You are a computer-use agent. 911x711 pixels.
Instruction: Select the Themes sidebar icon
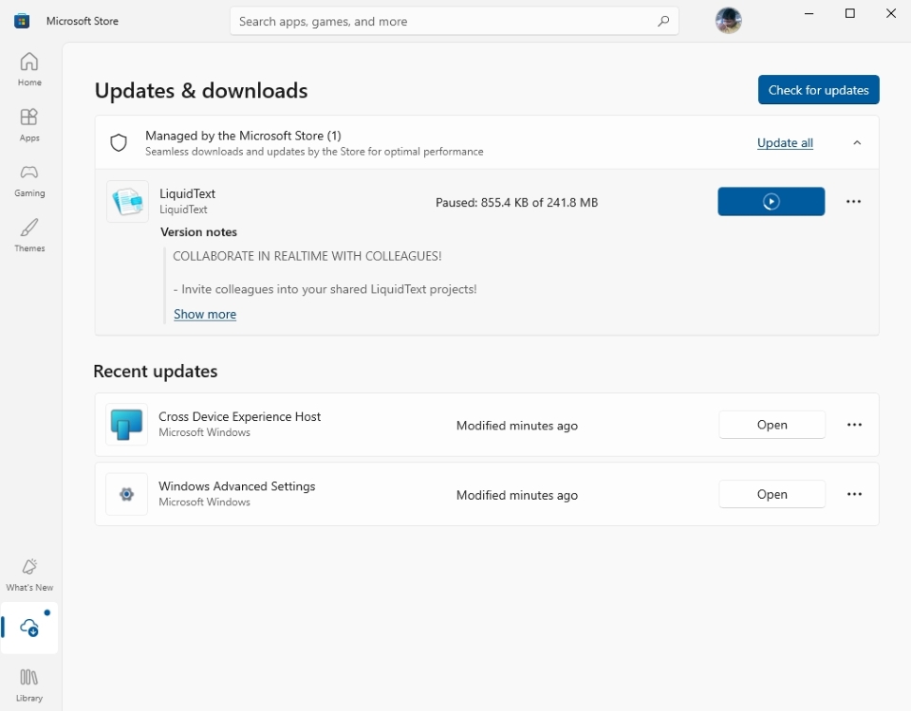coord(29,234)
